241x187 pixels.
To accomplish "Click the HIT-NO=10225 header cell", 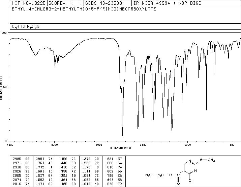I will [x=29, y=3].
